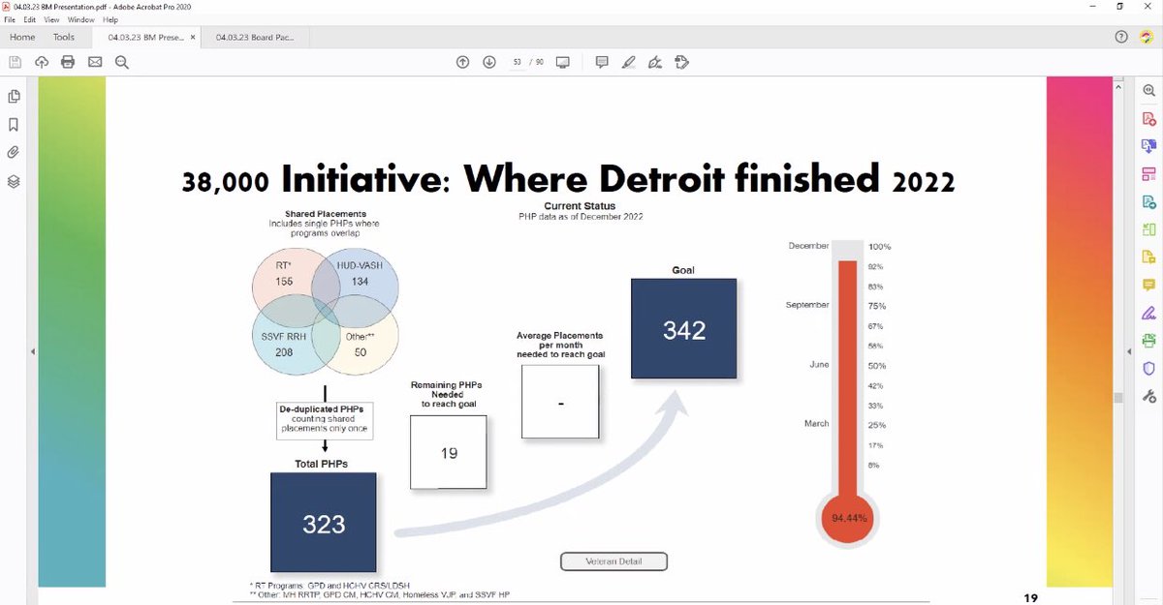The image size is (1163, 605).
Task: Open read mode monitor icon
Action: (x=563, y=62)
